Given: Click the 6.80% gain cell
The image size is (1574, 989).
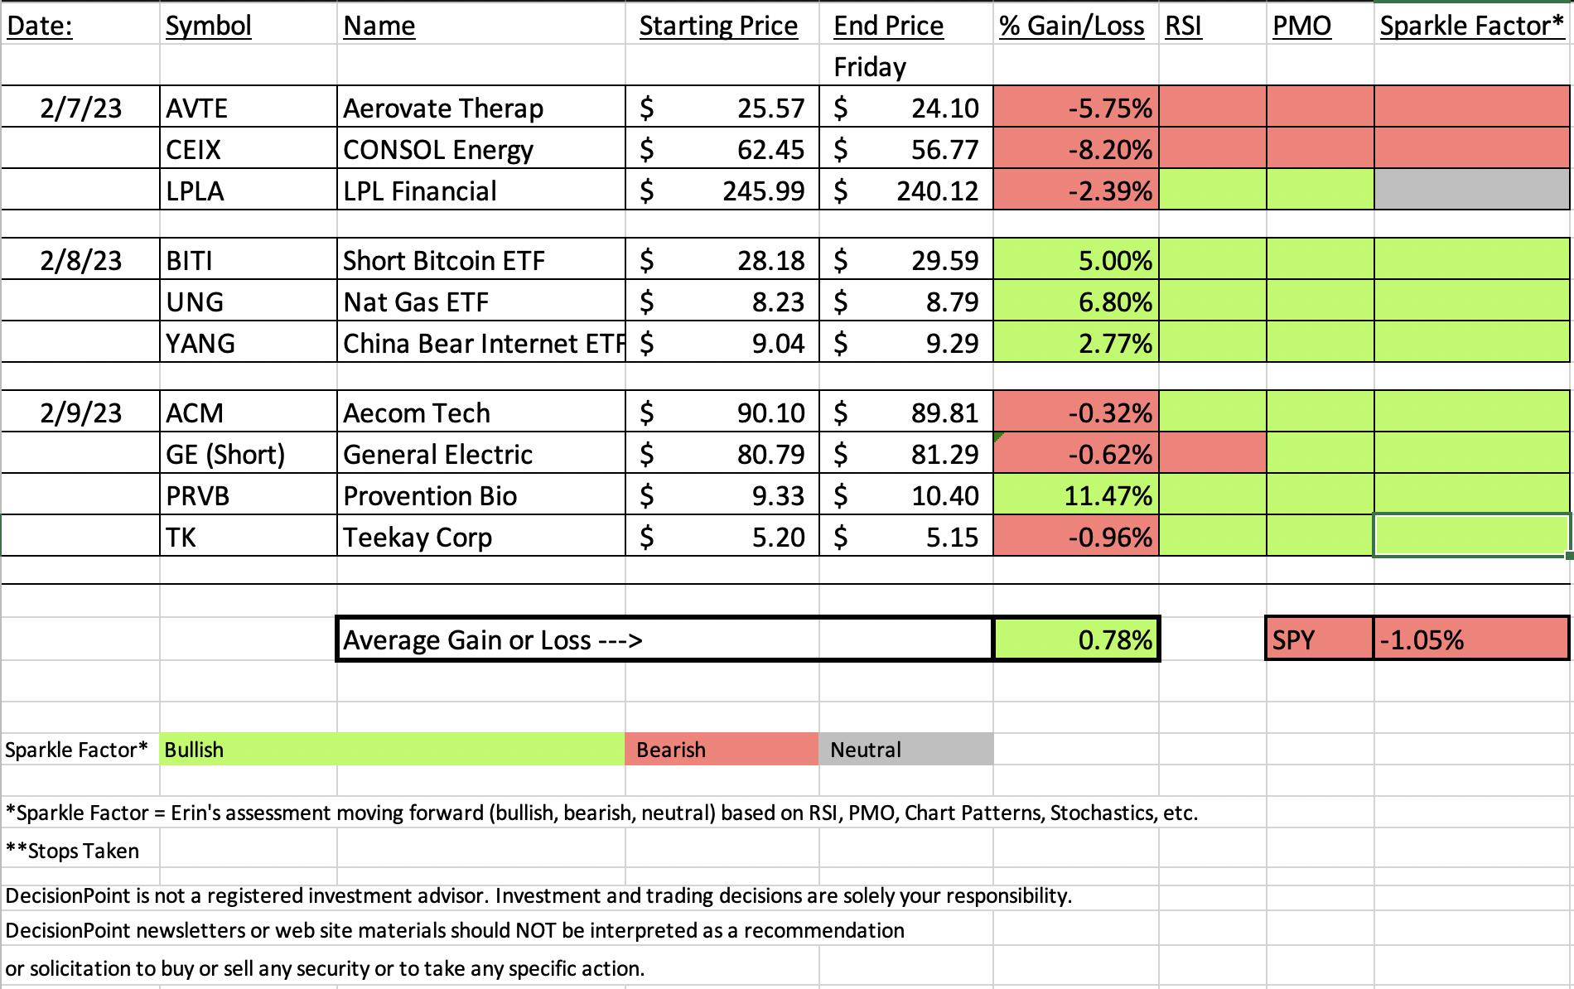Looking at the screenshot, I should (1075, 301).
